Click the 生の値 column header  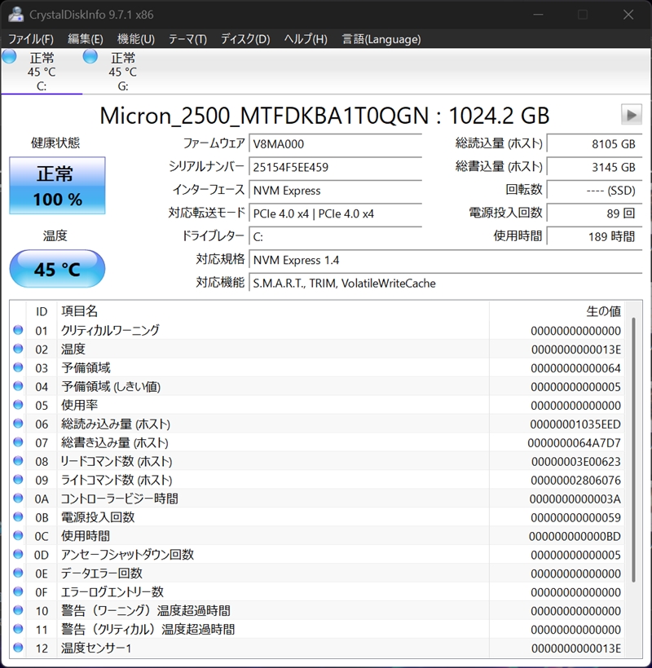[557, 311]
